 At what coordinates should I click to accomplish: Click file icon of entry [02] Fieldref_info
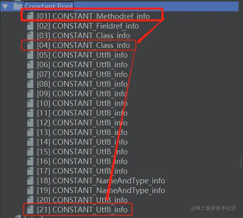30,26
